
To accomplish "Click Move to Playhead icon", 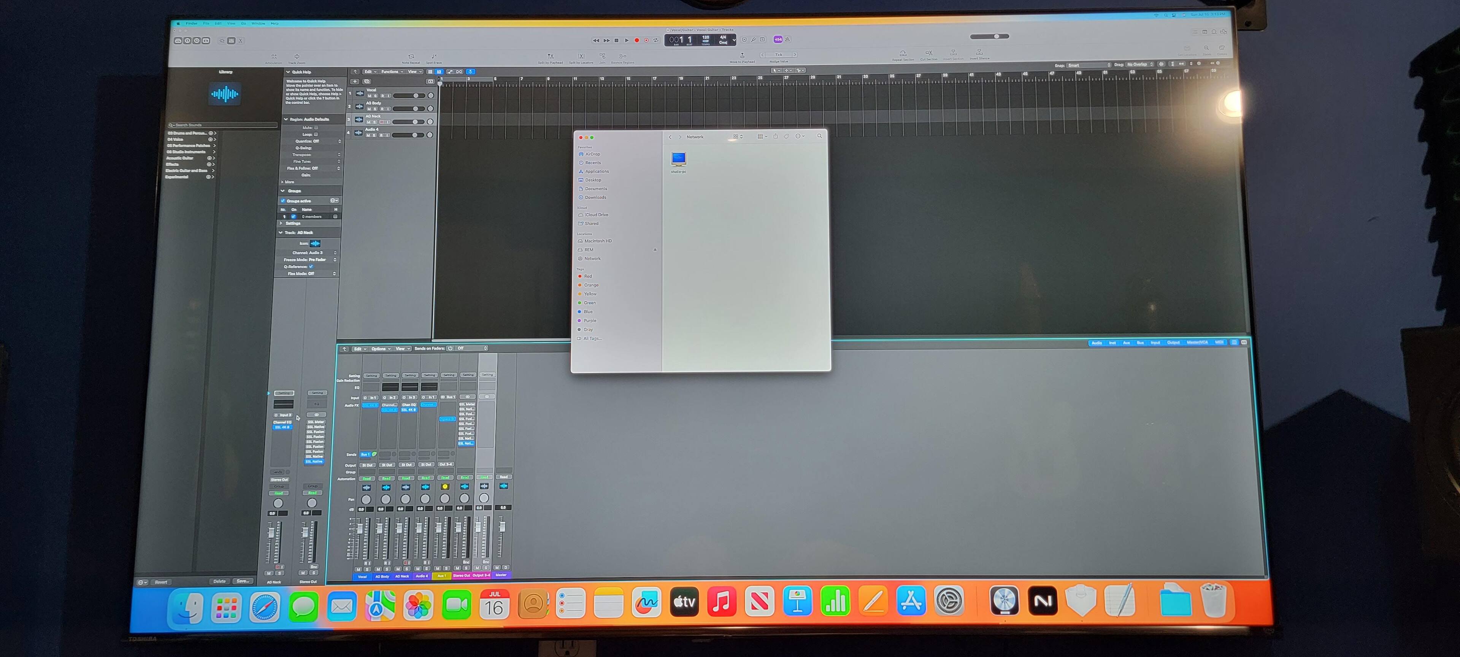I will pos(742,56).
